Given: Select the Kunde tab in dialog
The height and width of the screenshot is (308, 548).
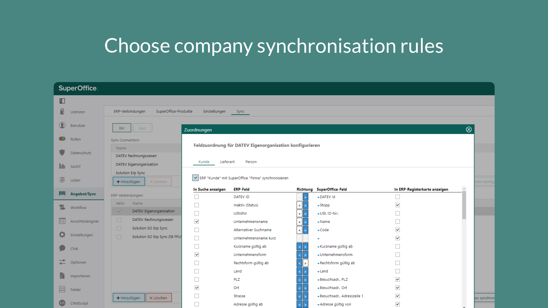Looking at the screenshot, I should 204,162.
